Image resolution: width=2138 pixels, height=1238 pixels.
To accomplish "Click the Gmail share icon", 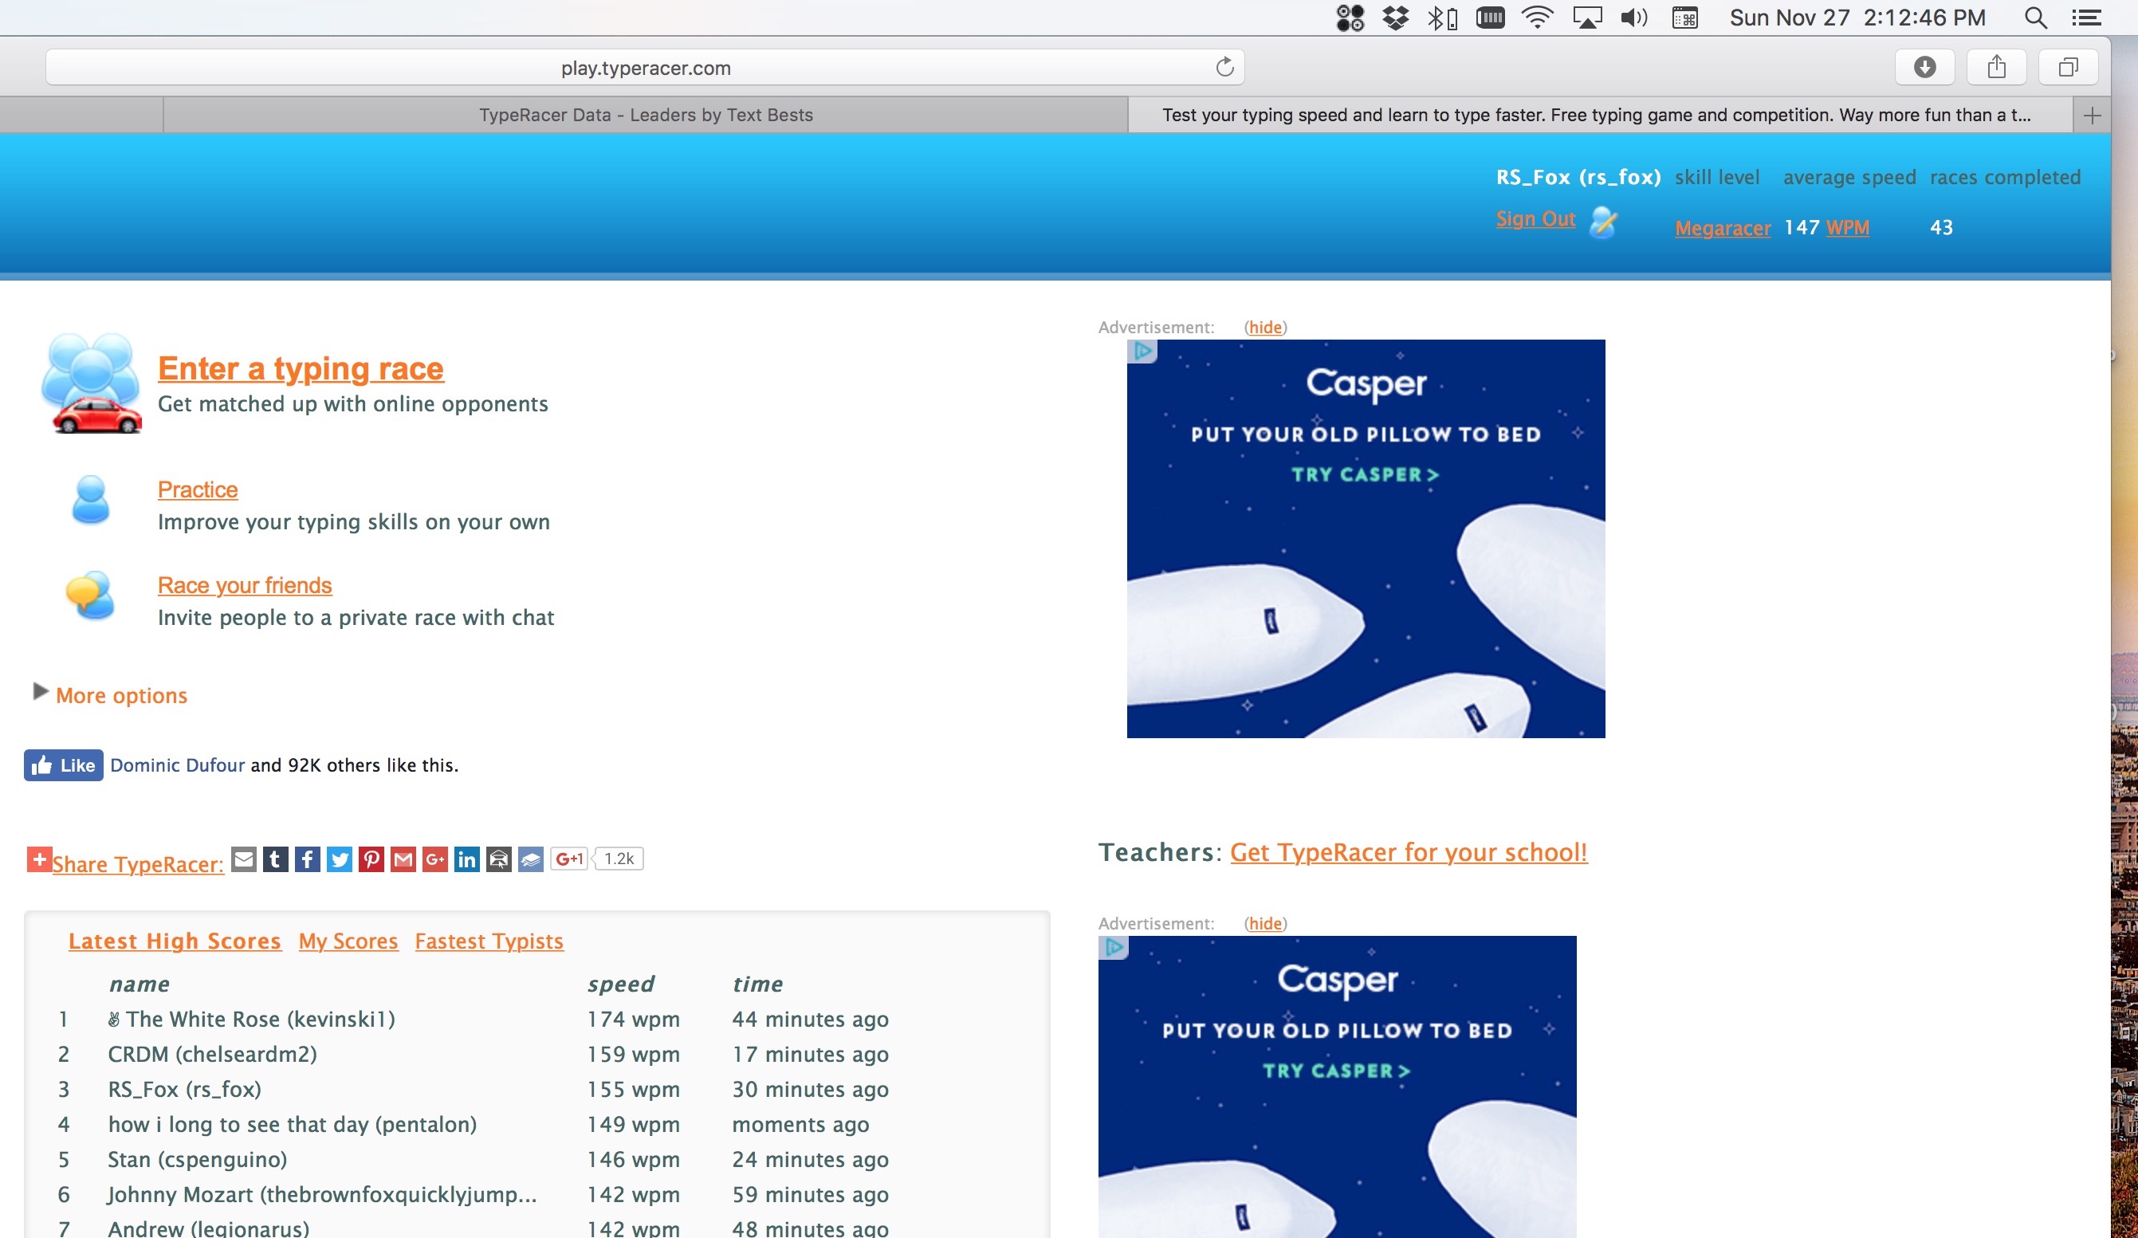I will (403, 859).
